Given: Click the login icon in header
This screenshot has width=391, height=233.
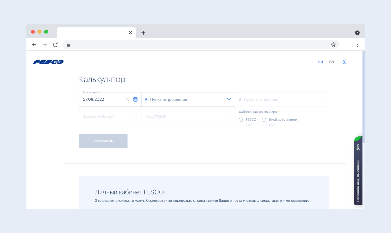Looking at the screenshot, I should point(344,62).
